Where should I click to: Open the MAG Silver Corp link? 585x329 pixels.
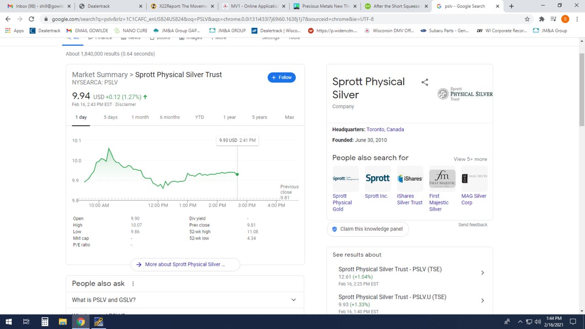tap(474, 199)
